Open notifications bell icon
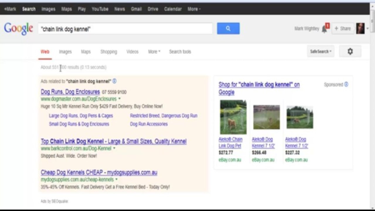 pos(325,29)
